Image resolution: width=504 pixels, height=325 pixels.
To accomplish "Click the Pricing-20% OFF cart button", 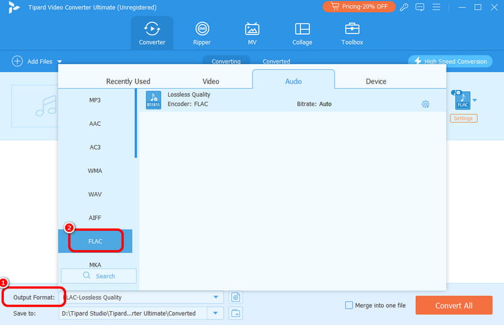I will coord(359,7).
